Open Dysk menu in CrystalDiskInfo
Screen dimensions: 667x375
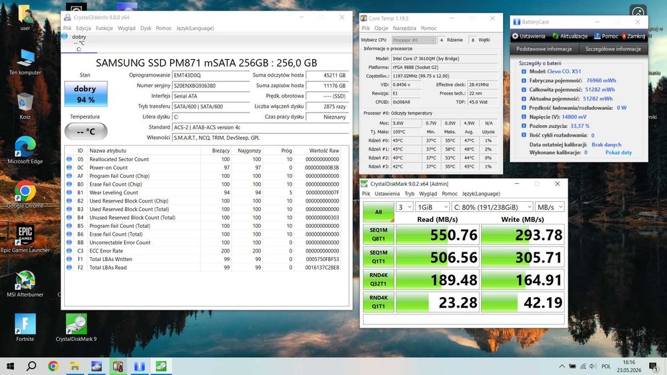(146, 28)
